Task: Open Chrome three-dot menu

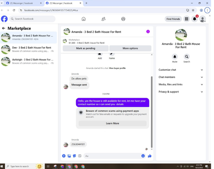Action: (207, 10)
